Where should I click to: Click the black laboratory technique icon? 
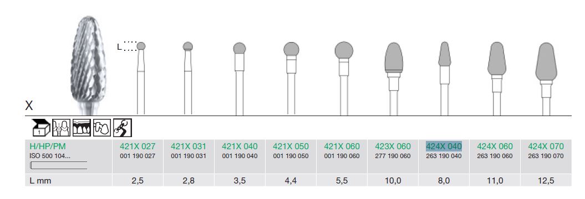123,128
